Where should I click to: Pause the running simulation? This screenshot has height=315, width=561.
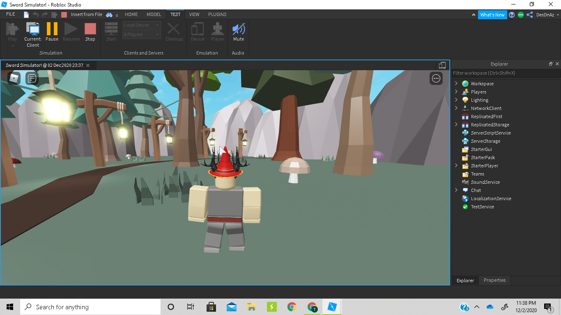(x=52, y=32)
